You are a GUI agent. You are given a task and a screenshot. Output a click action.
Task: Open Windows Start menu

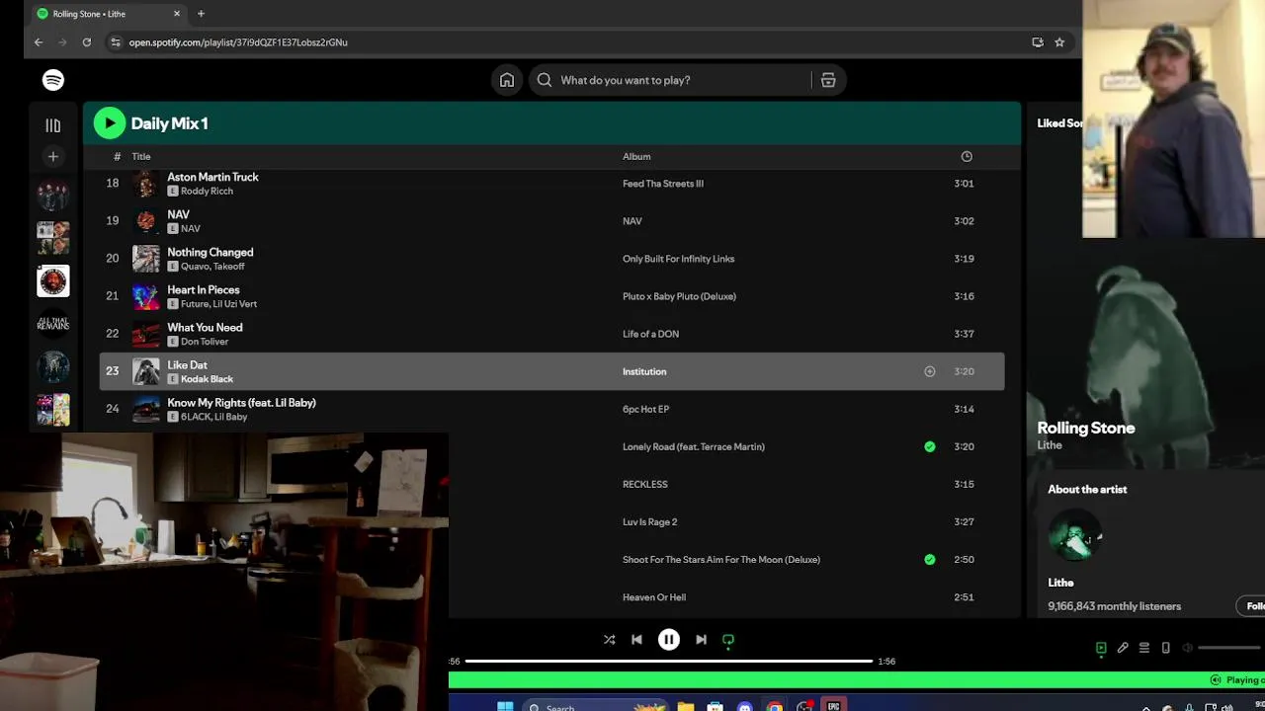[505, 706]
